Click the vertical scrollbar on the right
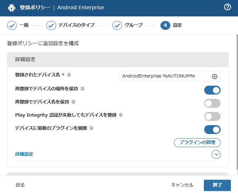The height and width of the screenshot is (193, 238). point(237,102)
